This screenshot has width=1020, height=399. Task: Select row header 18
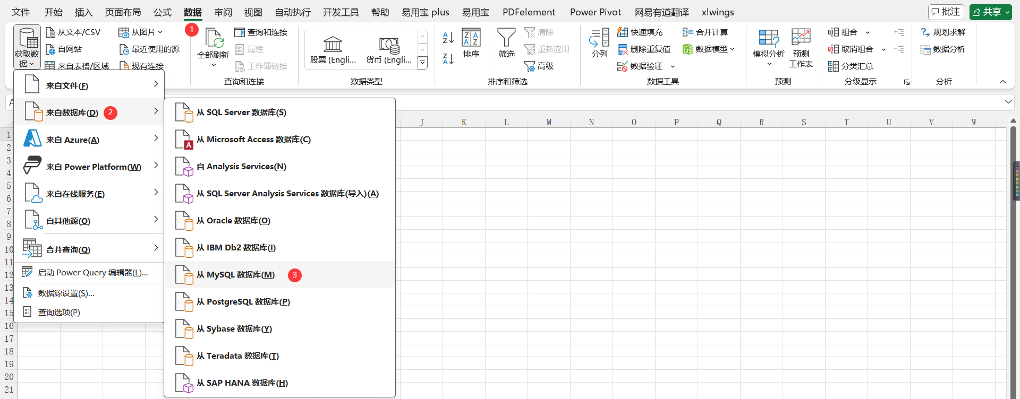click(x=8, y=351)
